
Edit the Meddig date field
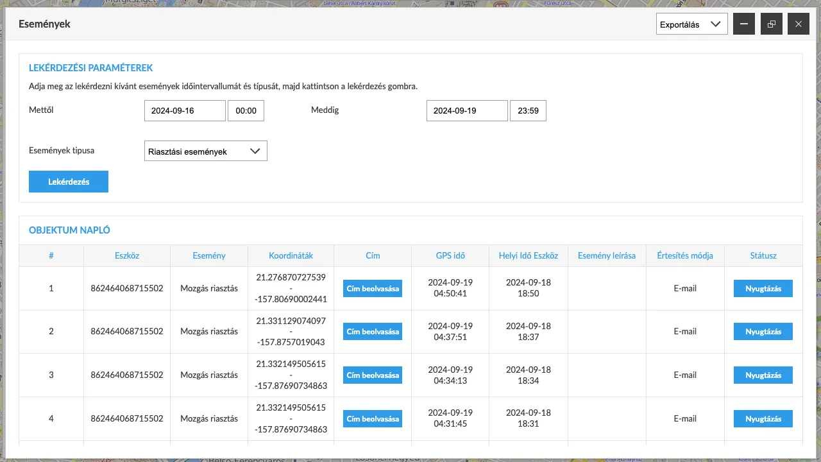click(x=467, y=110)
